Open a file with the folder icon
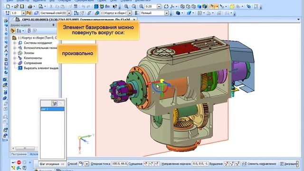Viewport: 304px width, 171px height. point(16,6)
